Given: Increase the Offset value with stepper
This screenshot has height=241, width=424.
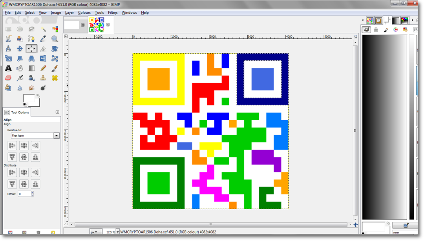Looking at the screenshot, I should 33,192.
